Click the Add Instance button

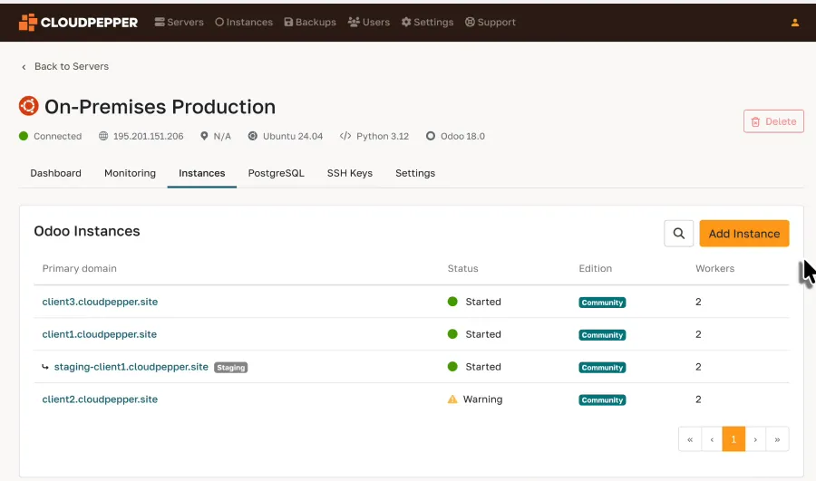(x=744, y=234)
